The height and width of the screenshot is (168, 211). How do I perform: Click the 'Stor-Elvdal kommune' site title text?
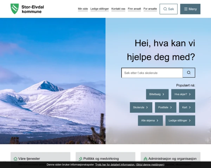(33, 9)
